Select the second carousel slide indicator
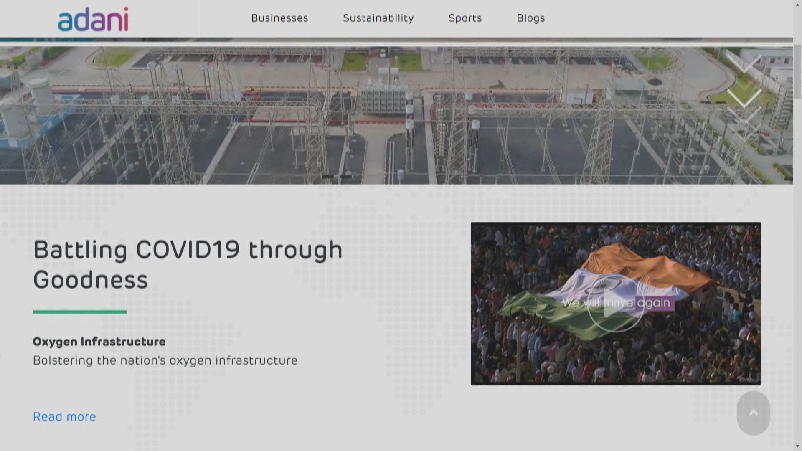 [345, 177]
